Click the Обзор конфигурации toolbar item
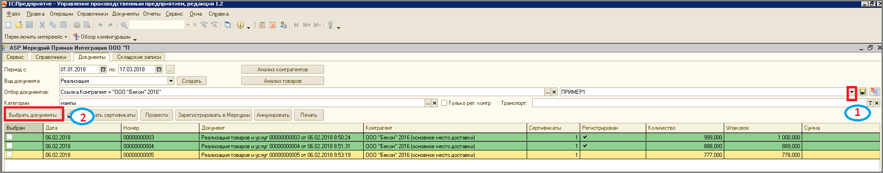This screenshot has width=883, height=173. pos(102,37)
